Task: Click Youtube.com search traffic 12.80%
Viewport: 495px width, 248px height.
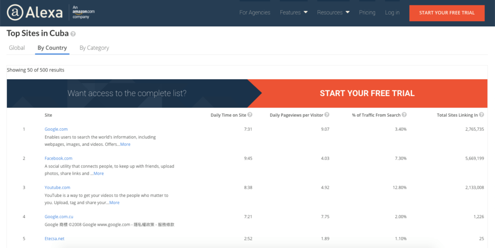Action: pyautogui.click(x=400, y=188)
